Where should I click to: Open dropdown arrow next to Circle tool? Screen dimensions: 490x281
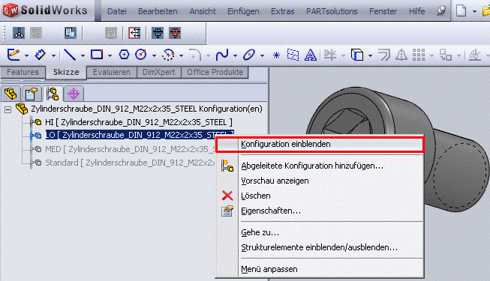coord(154,56)
